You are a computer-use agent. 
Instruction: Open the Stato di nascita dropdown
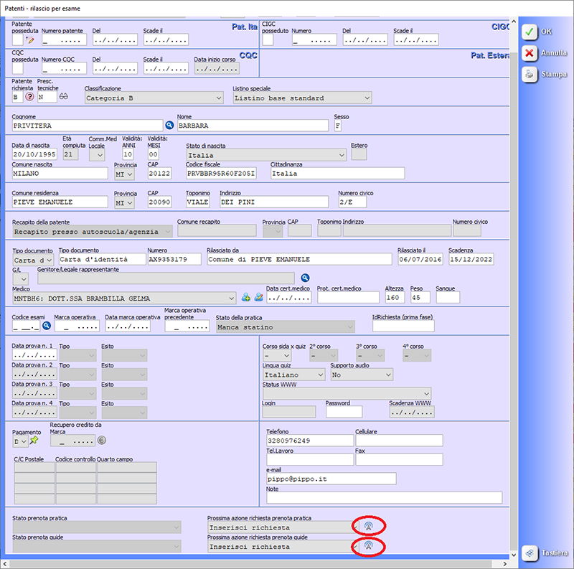pyautogui.click(x=265, y=154)
